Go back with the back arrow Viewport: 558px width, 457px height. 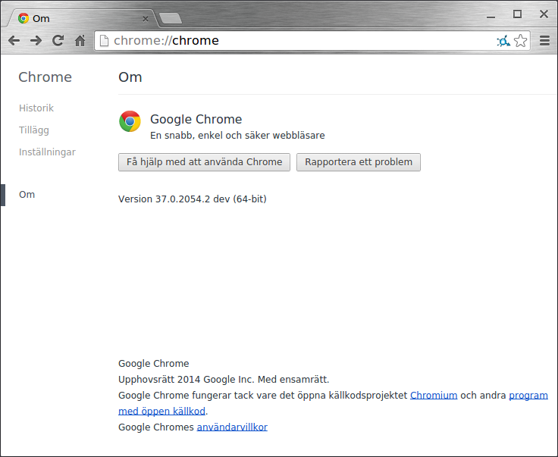click(14, 40)
